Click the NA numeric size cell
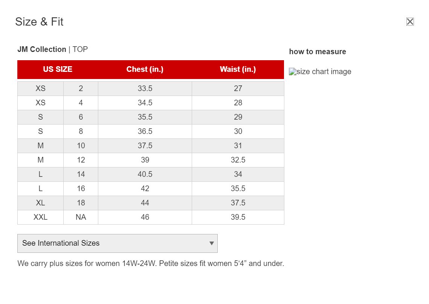Screen dimensions: 429x304 coord(81,217)
